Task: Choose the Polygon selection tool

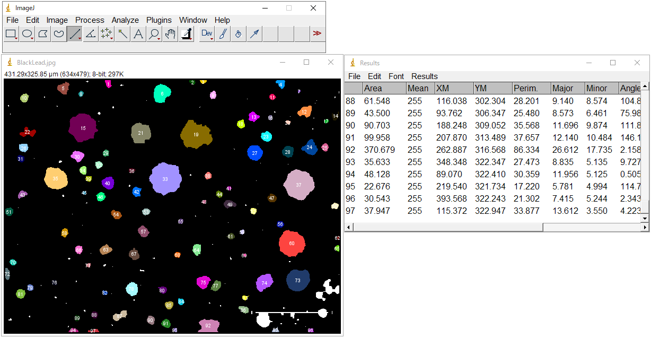Action: 43,34
